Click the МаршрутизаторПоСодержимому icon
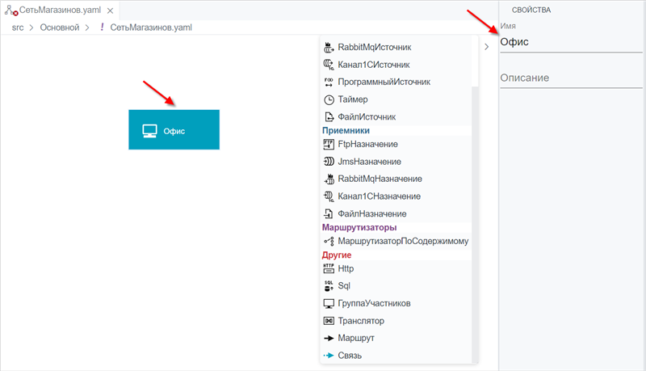Screen dimensions: 646x371 (329, 241)
